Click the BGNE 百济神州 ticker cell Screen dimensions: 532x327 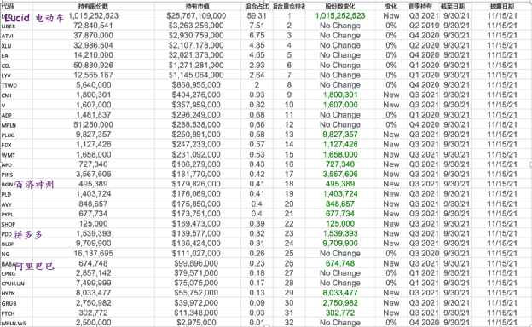tap(16, 184)
